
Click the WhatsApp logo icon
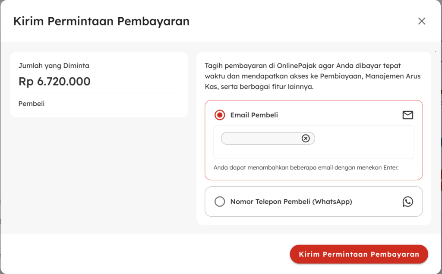[x=407, y=202]
